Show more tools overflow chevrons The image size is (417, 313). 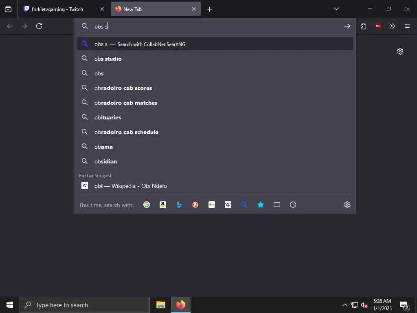pos(392,26)
